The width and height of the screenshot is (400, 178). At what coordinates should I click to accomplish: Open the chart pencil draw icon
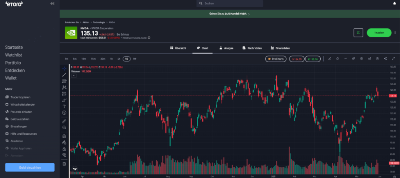tap(330, 59)
